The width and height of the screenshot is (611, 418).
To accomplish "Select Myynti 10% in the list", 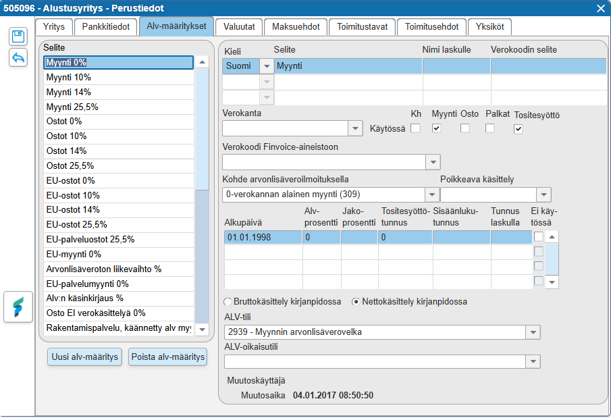I will 118,77.
